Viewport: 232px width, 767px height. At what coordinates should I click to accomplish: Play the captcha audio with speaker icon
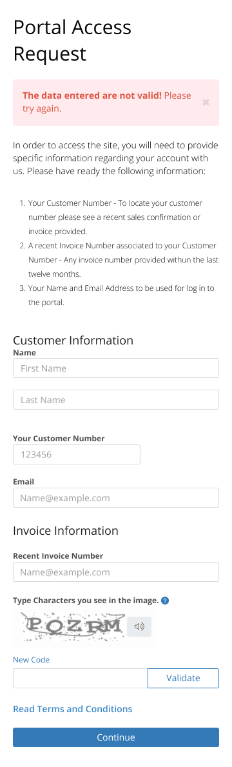pos(139,626)
